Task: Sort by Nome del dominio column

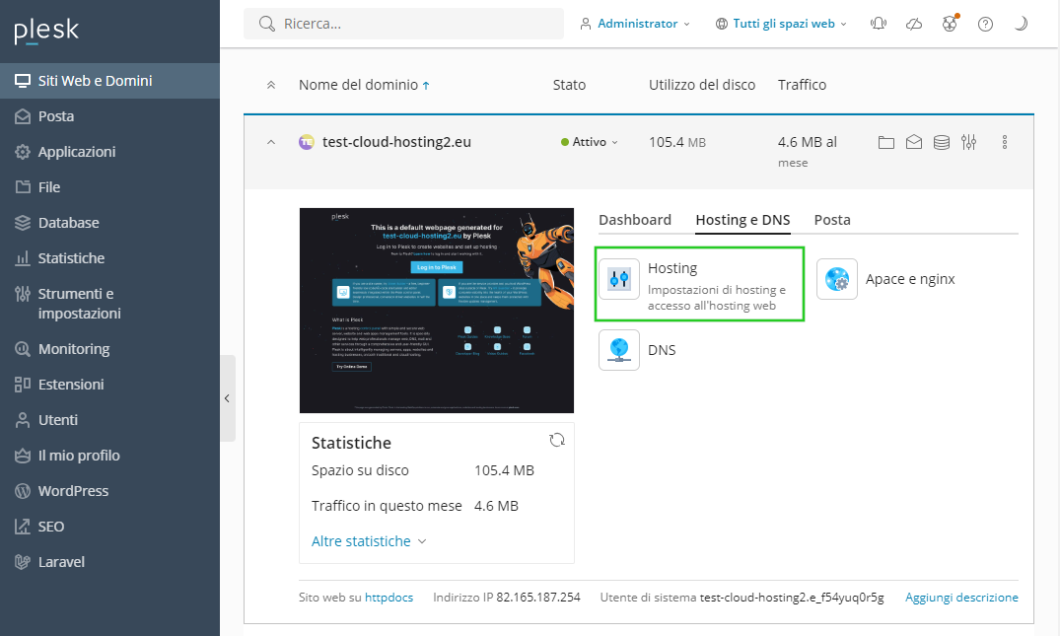Action: point(364,85)
